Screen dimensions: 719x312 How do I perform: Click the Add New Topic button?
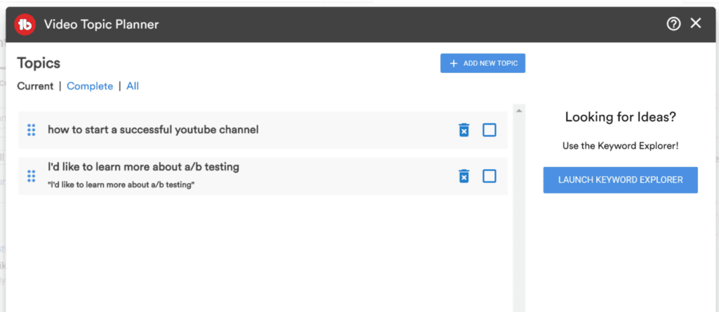483,63
